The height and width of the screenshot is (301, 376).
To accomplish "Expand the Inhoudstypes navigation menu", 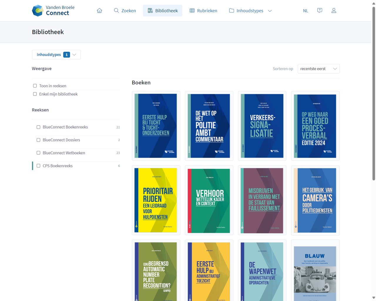I will 251,11.
